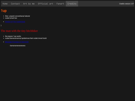Click the orange 1up heading
The width and height of the screenshot is (135, 101).
click(4, 11)
